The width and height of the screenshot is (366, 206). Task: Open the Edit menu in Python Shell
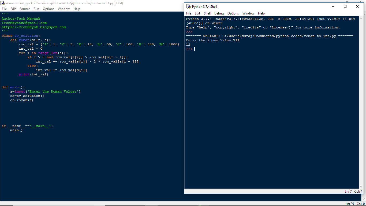pyautogui.click(x=197, y=13)
